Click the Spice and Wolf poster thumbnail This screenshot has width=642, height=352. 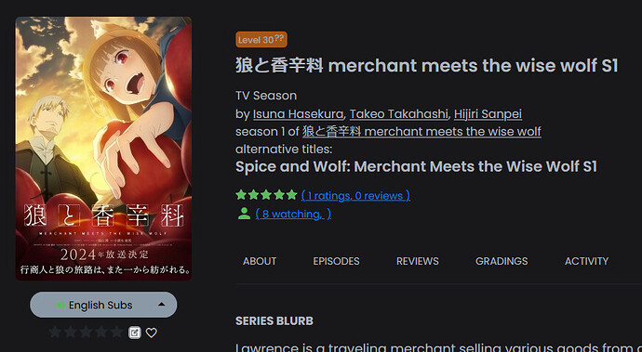(103, 149)
